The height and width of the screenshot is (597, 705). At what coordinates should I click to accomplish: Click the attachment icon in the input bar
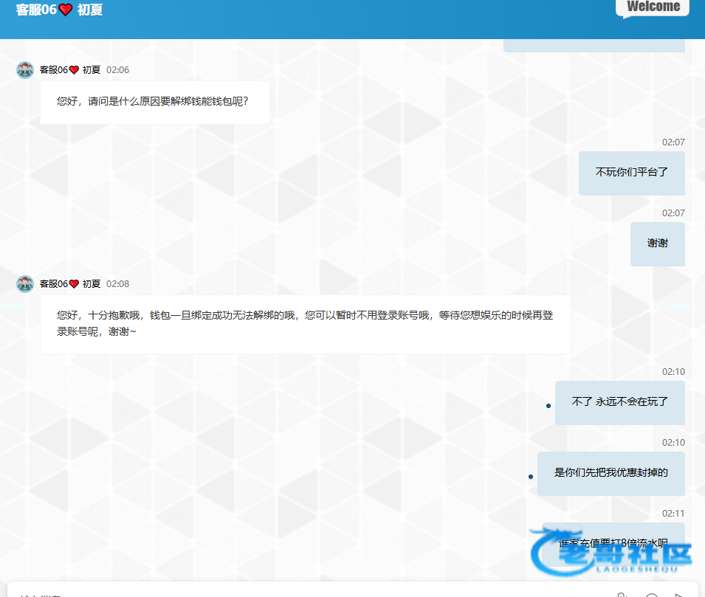(622, 594)
